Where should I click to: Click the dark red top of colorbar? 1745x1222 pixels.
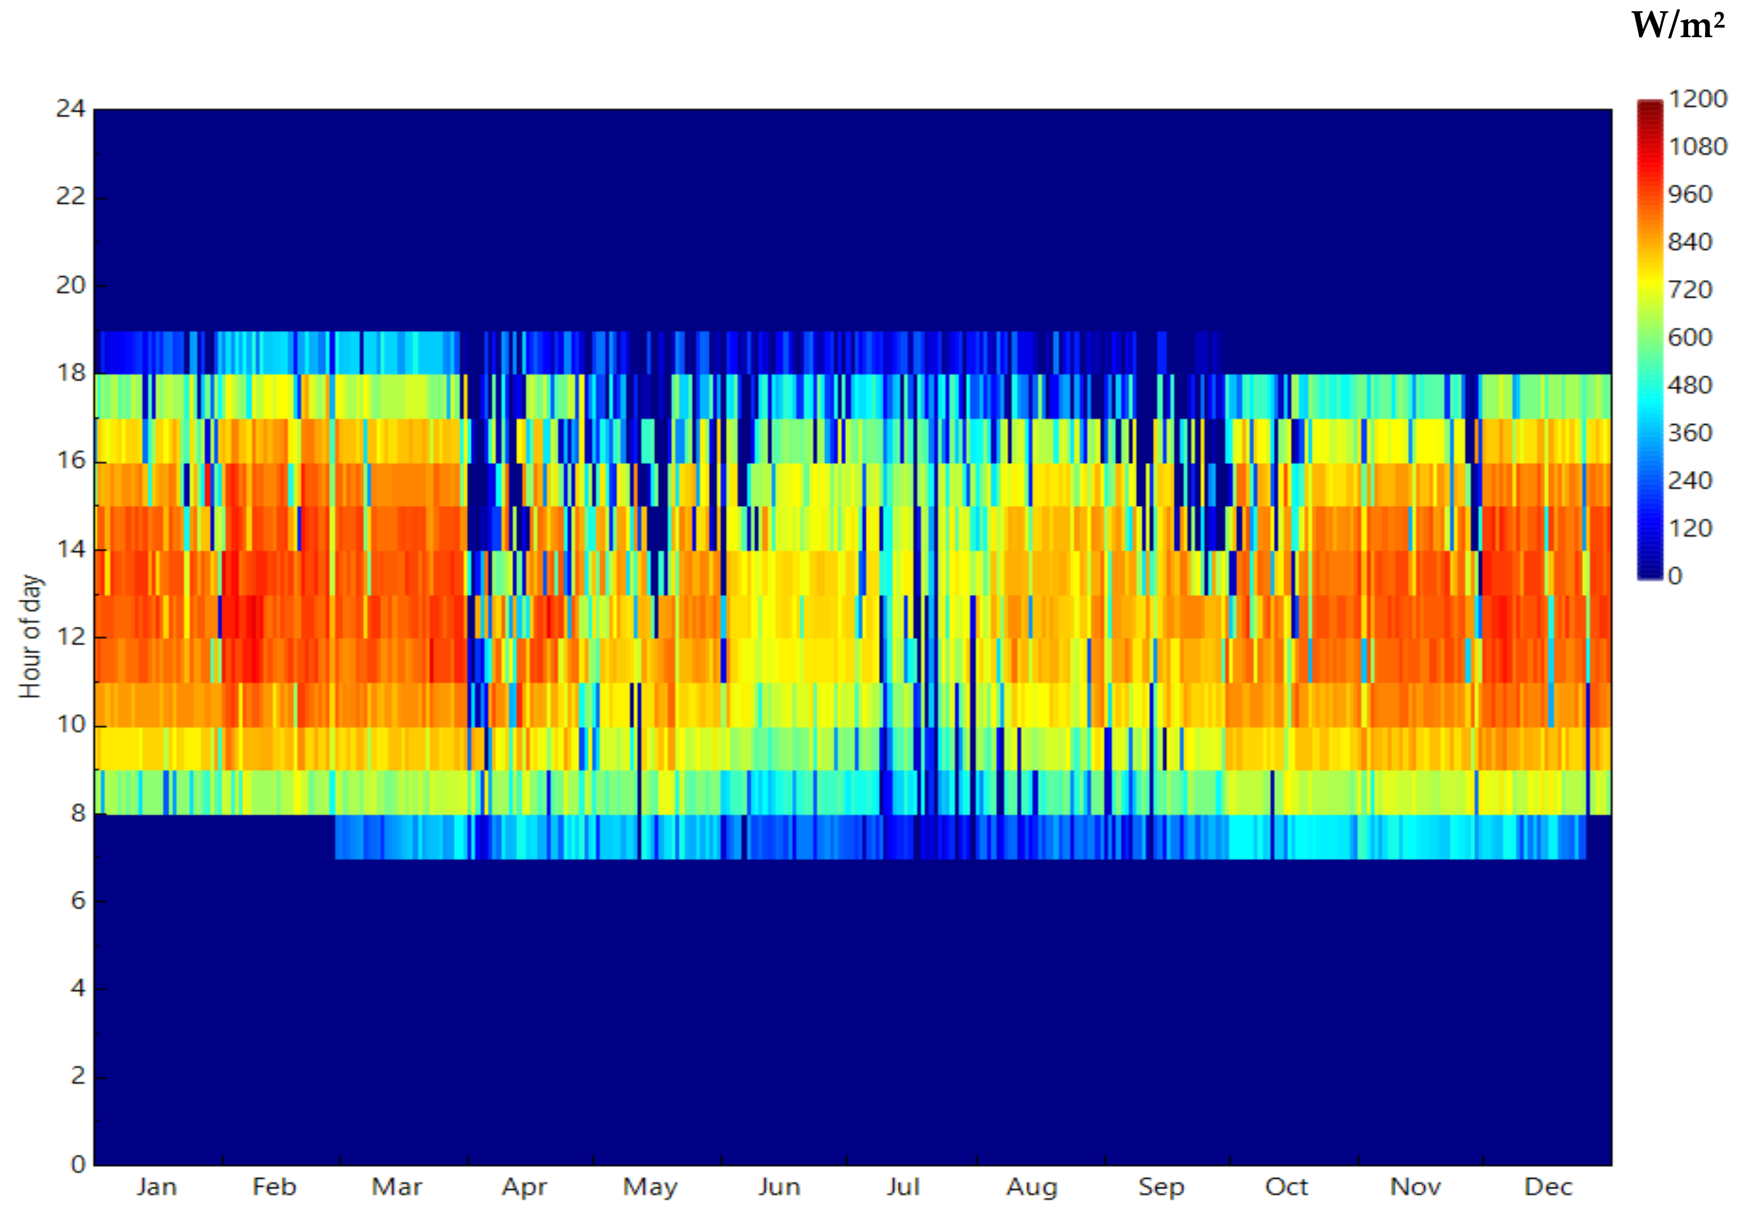[x=1649, y=106]
